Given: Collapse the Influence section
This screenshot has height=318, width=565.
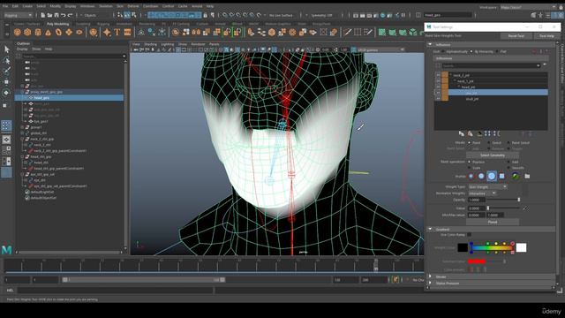Looking at the screenshot, I should [x=430, y=45].
